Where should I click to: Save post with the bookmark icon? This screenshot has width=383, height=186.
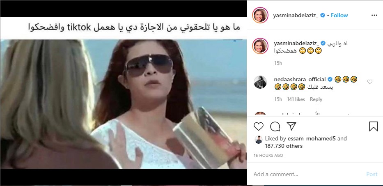coord(373,126)
